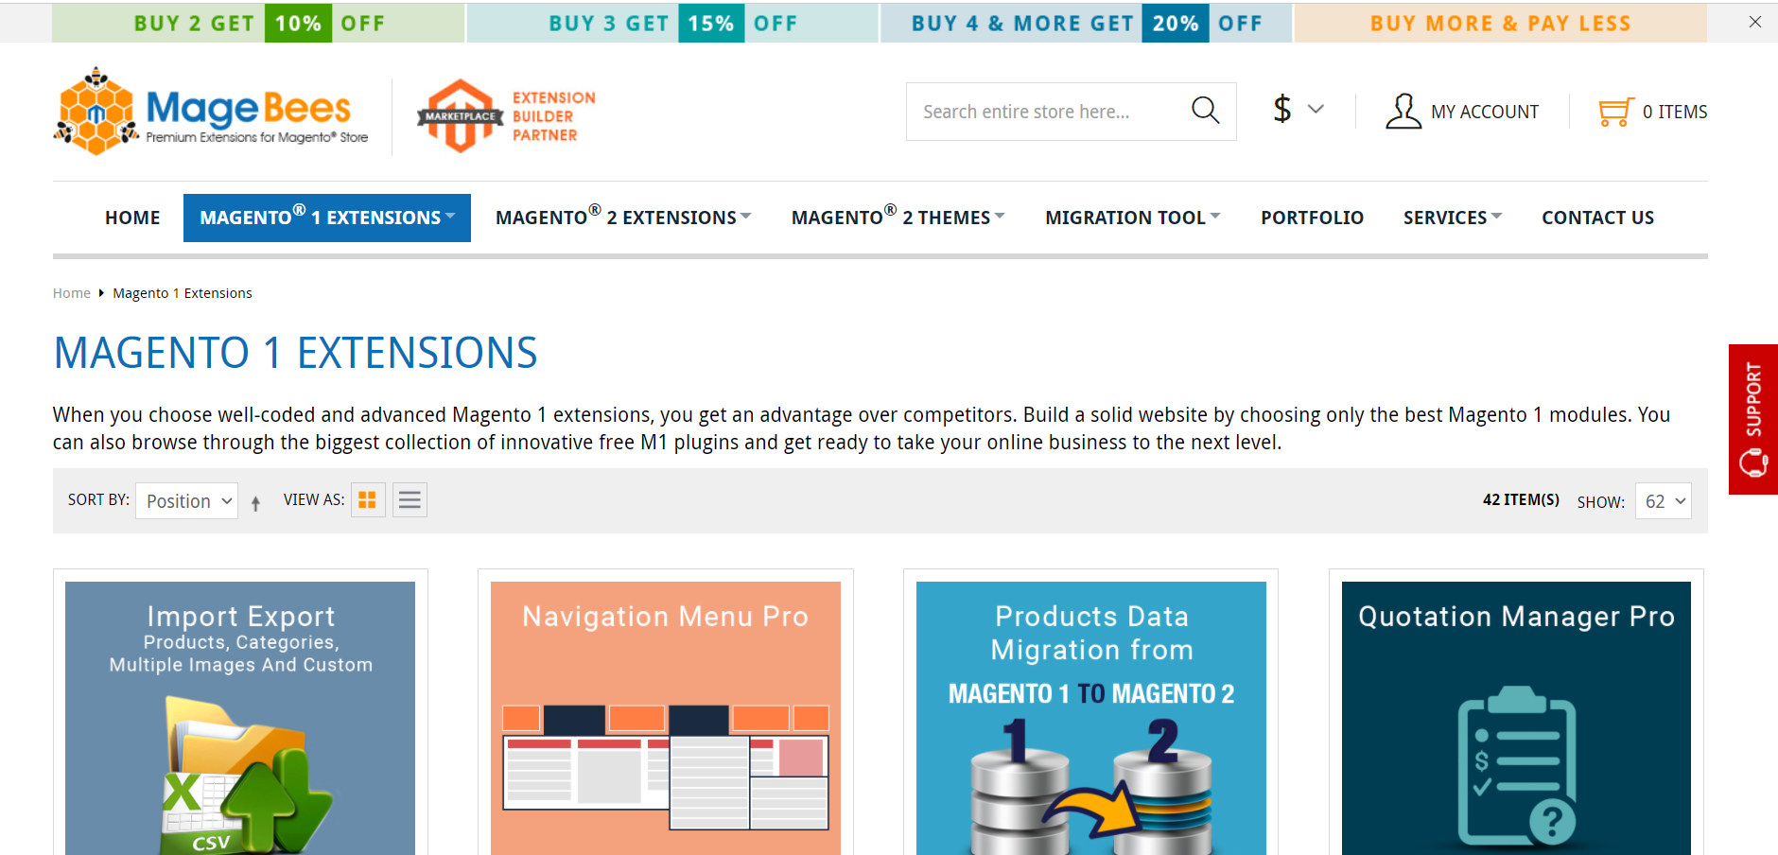
Task: Expand Magento 1 Extensions menu
Action: click(x=327, y=218)
